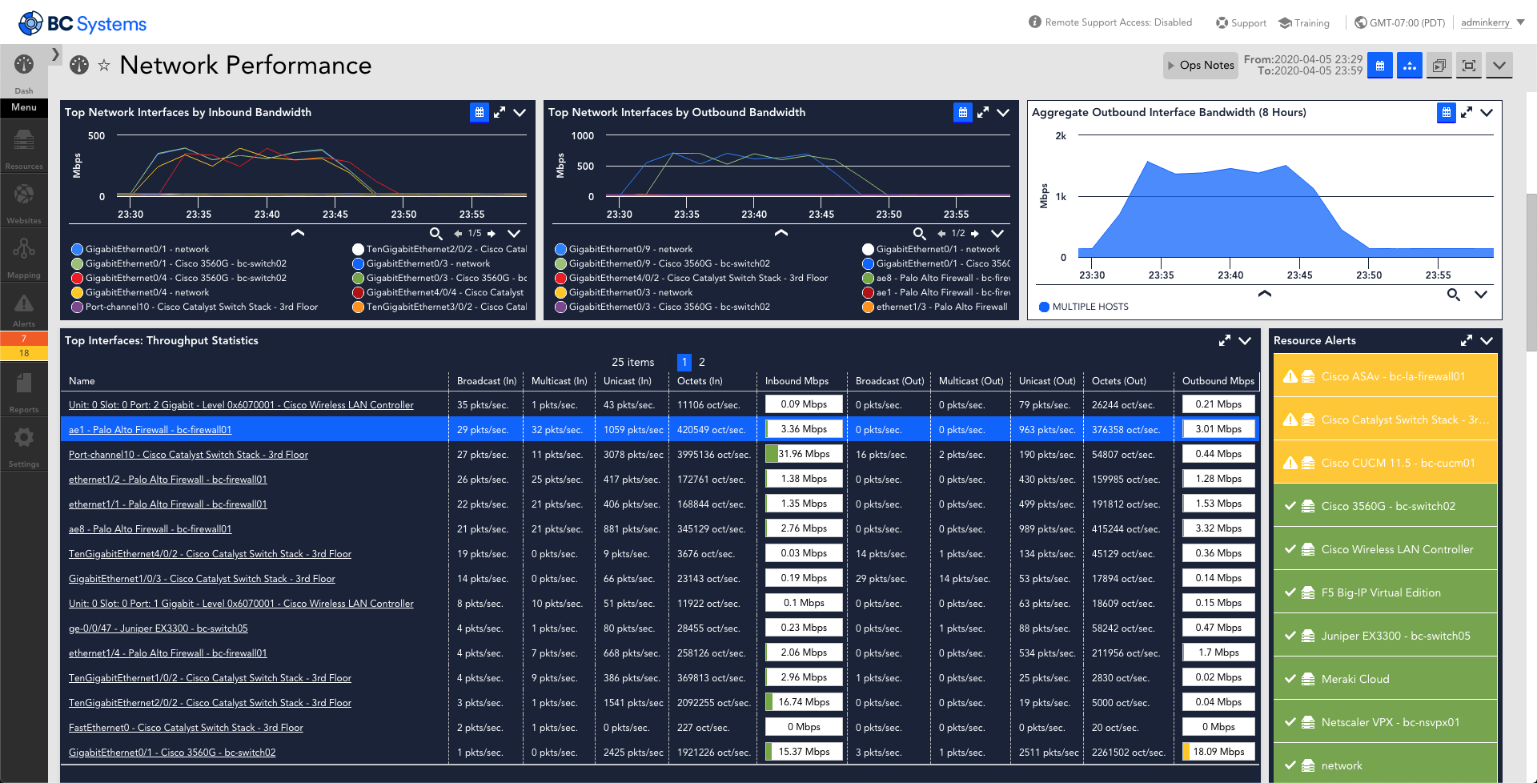
Task: Expand the Resource Alerts panel to fullscreen
Action: pyautogui.click(x=1467, y=340)
